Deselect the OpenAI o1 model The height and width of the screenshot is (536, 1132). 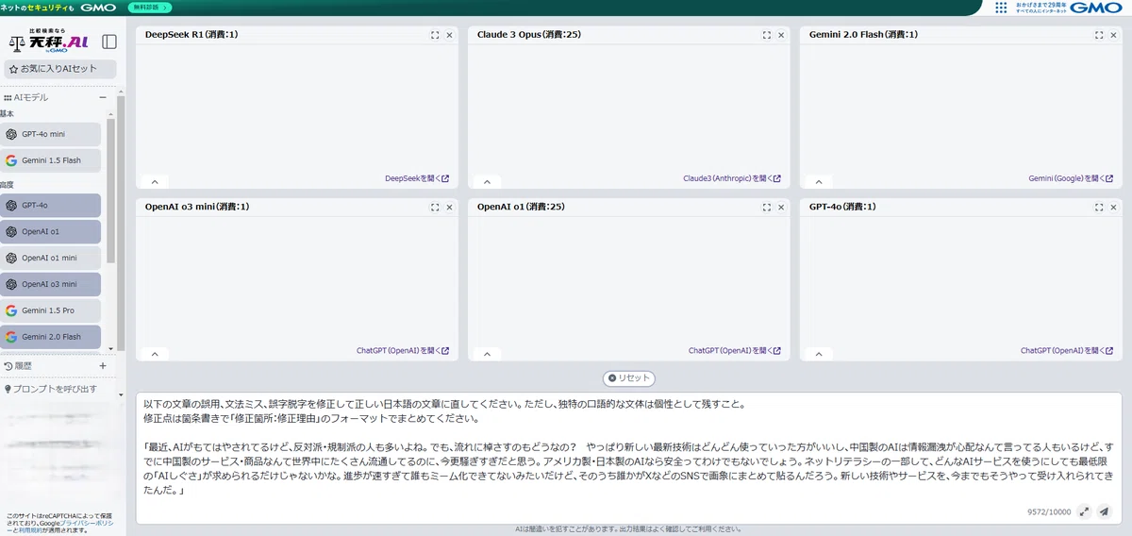point(51,231)
